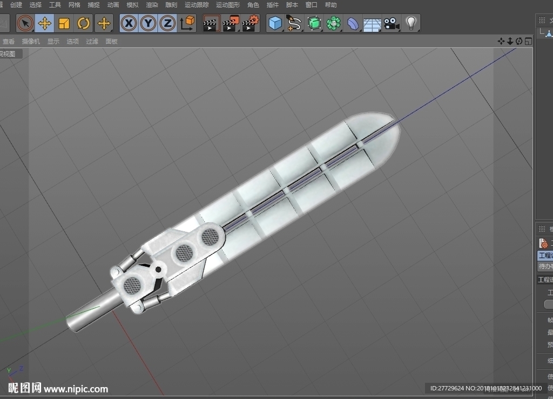Add a floor environment object icon
The image size is (553, 399).
click(372, 24)
